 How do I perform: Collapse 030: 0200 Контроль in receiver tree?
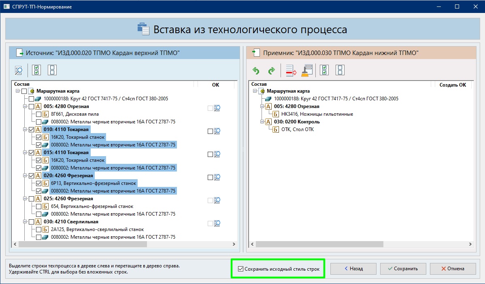tap(262, 122)
